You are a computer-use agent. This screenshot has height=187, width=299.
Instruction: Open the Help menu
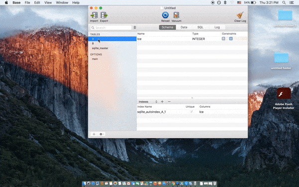(x=76, y=2)
